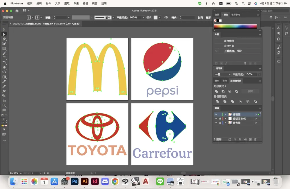
Task: Select the Eraser tool
Action: pos(4,67)
